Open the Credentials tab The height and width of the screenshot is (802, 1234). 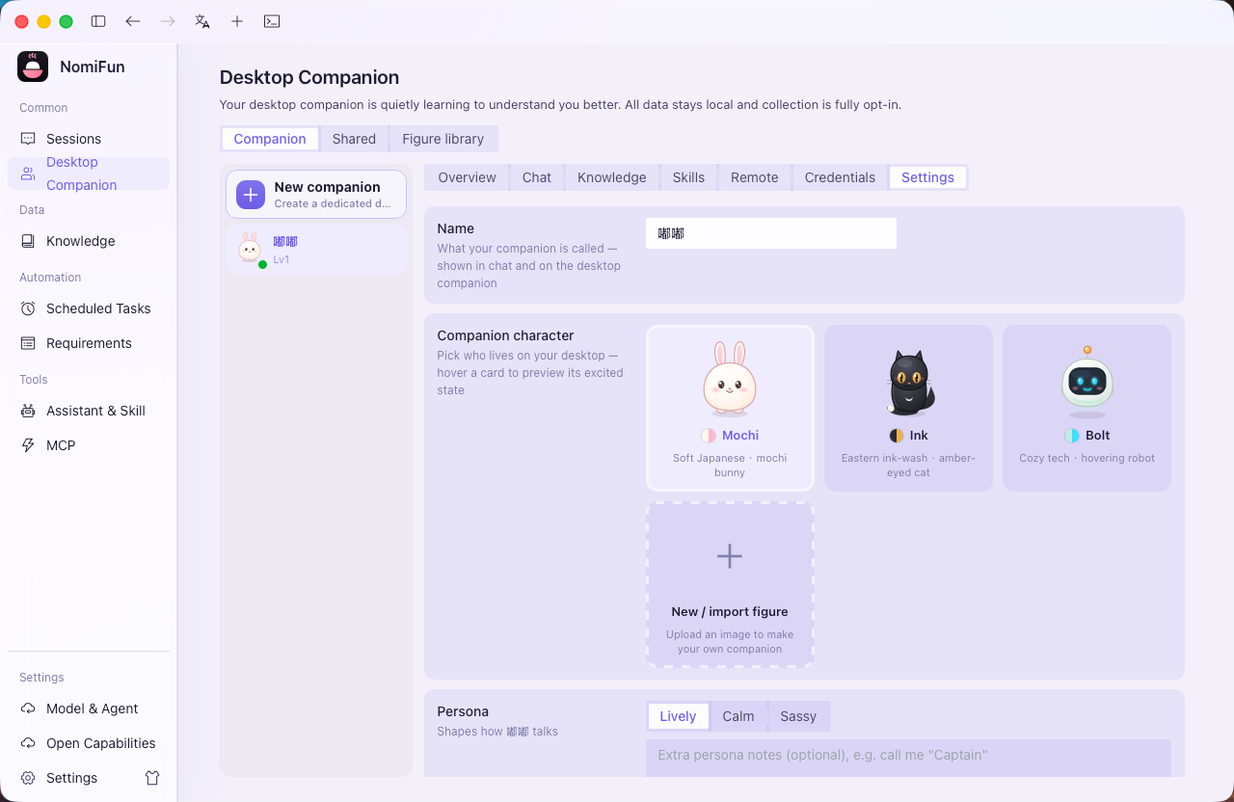[840, 177]
